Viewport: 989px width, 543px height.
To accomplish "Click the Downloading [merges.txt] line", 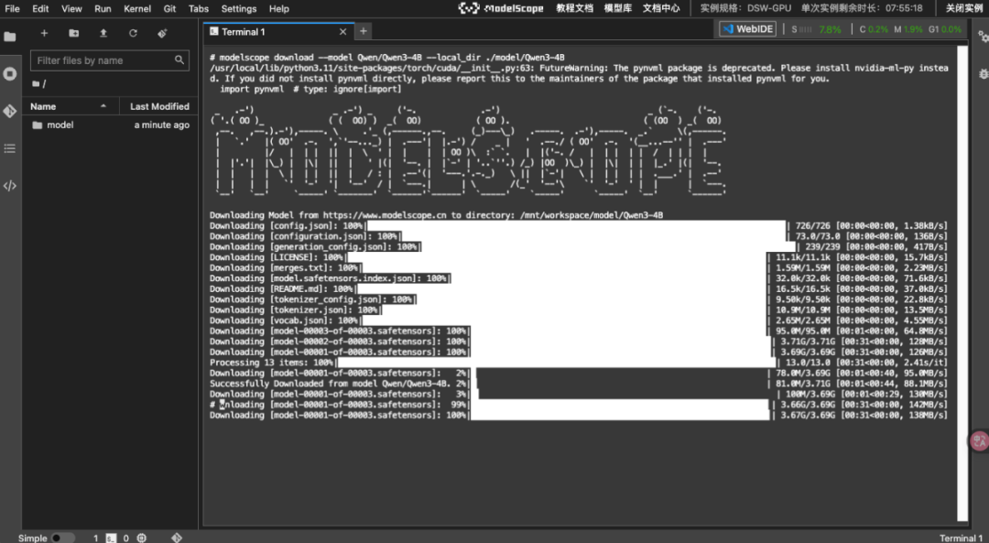I will (579, 268).
